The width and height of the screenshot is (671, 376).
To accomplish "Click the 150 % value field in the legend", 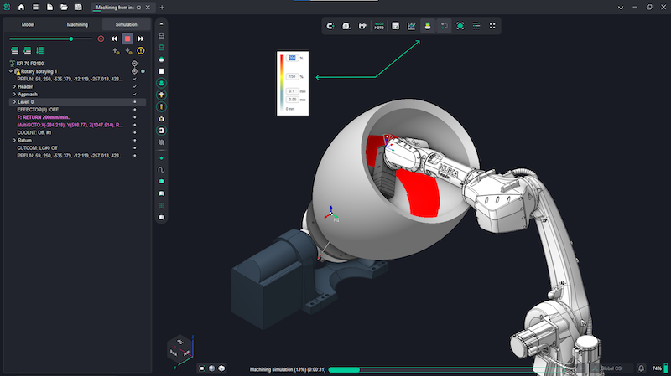I will (x=293, y=76).
